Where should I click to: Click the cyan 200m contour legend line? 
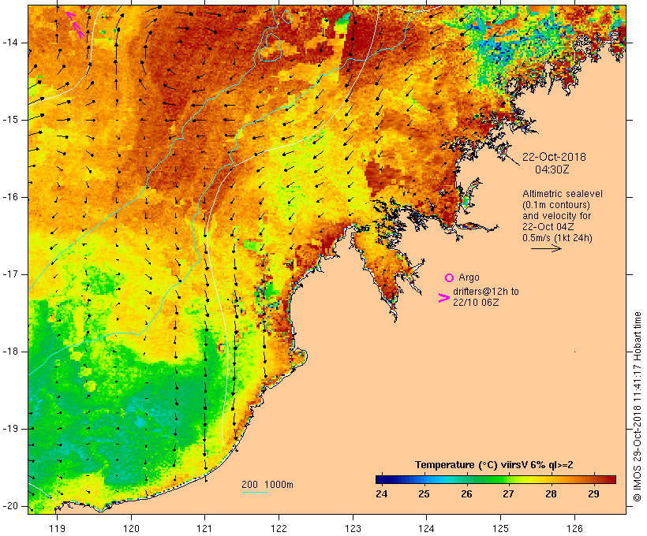[x=255, y=492]
